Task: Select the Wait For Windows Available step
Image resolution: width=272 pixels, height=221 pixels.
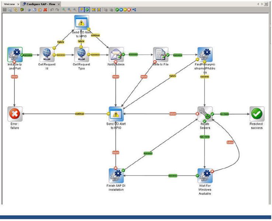Action: (x=205, y=176)
